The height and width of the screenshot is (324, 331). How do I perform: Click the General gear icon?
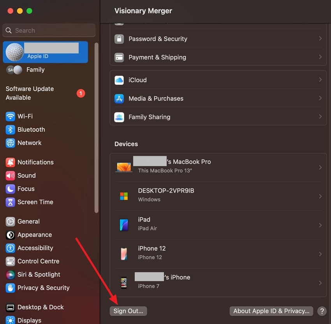click(x=10, y=221)
